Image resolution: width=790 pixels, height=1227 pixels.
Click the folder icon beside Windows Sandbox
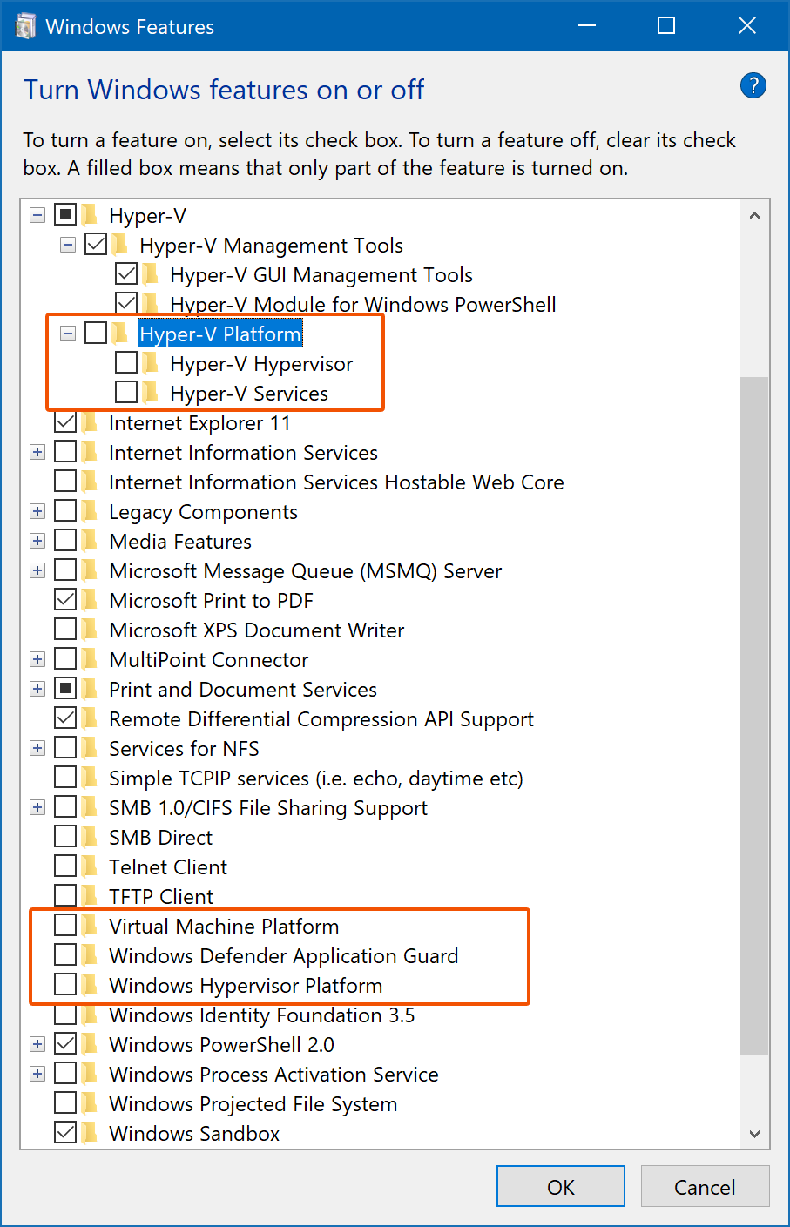click(x=90, y=1133)
